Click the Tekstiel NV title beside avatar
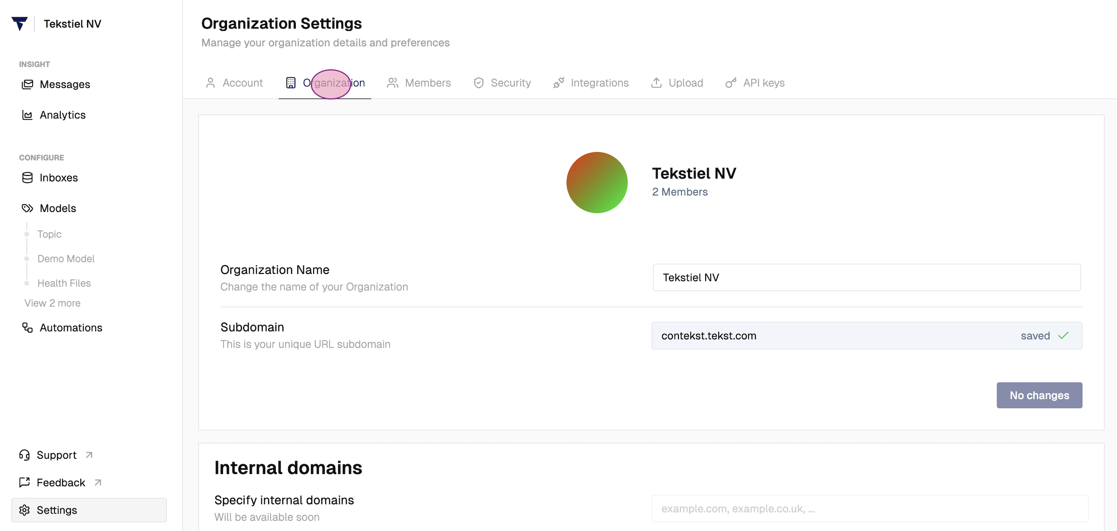 point(694,173)
